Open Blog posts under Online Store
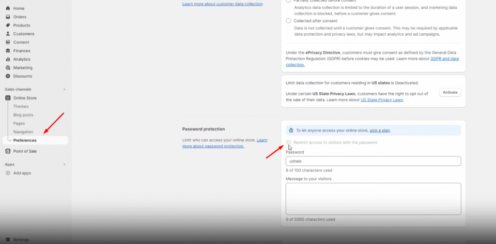Screen dimensions: 496x244 (x=23, y=115)
